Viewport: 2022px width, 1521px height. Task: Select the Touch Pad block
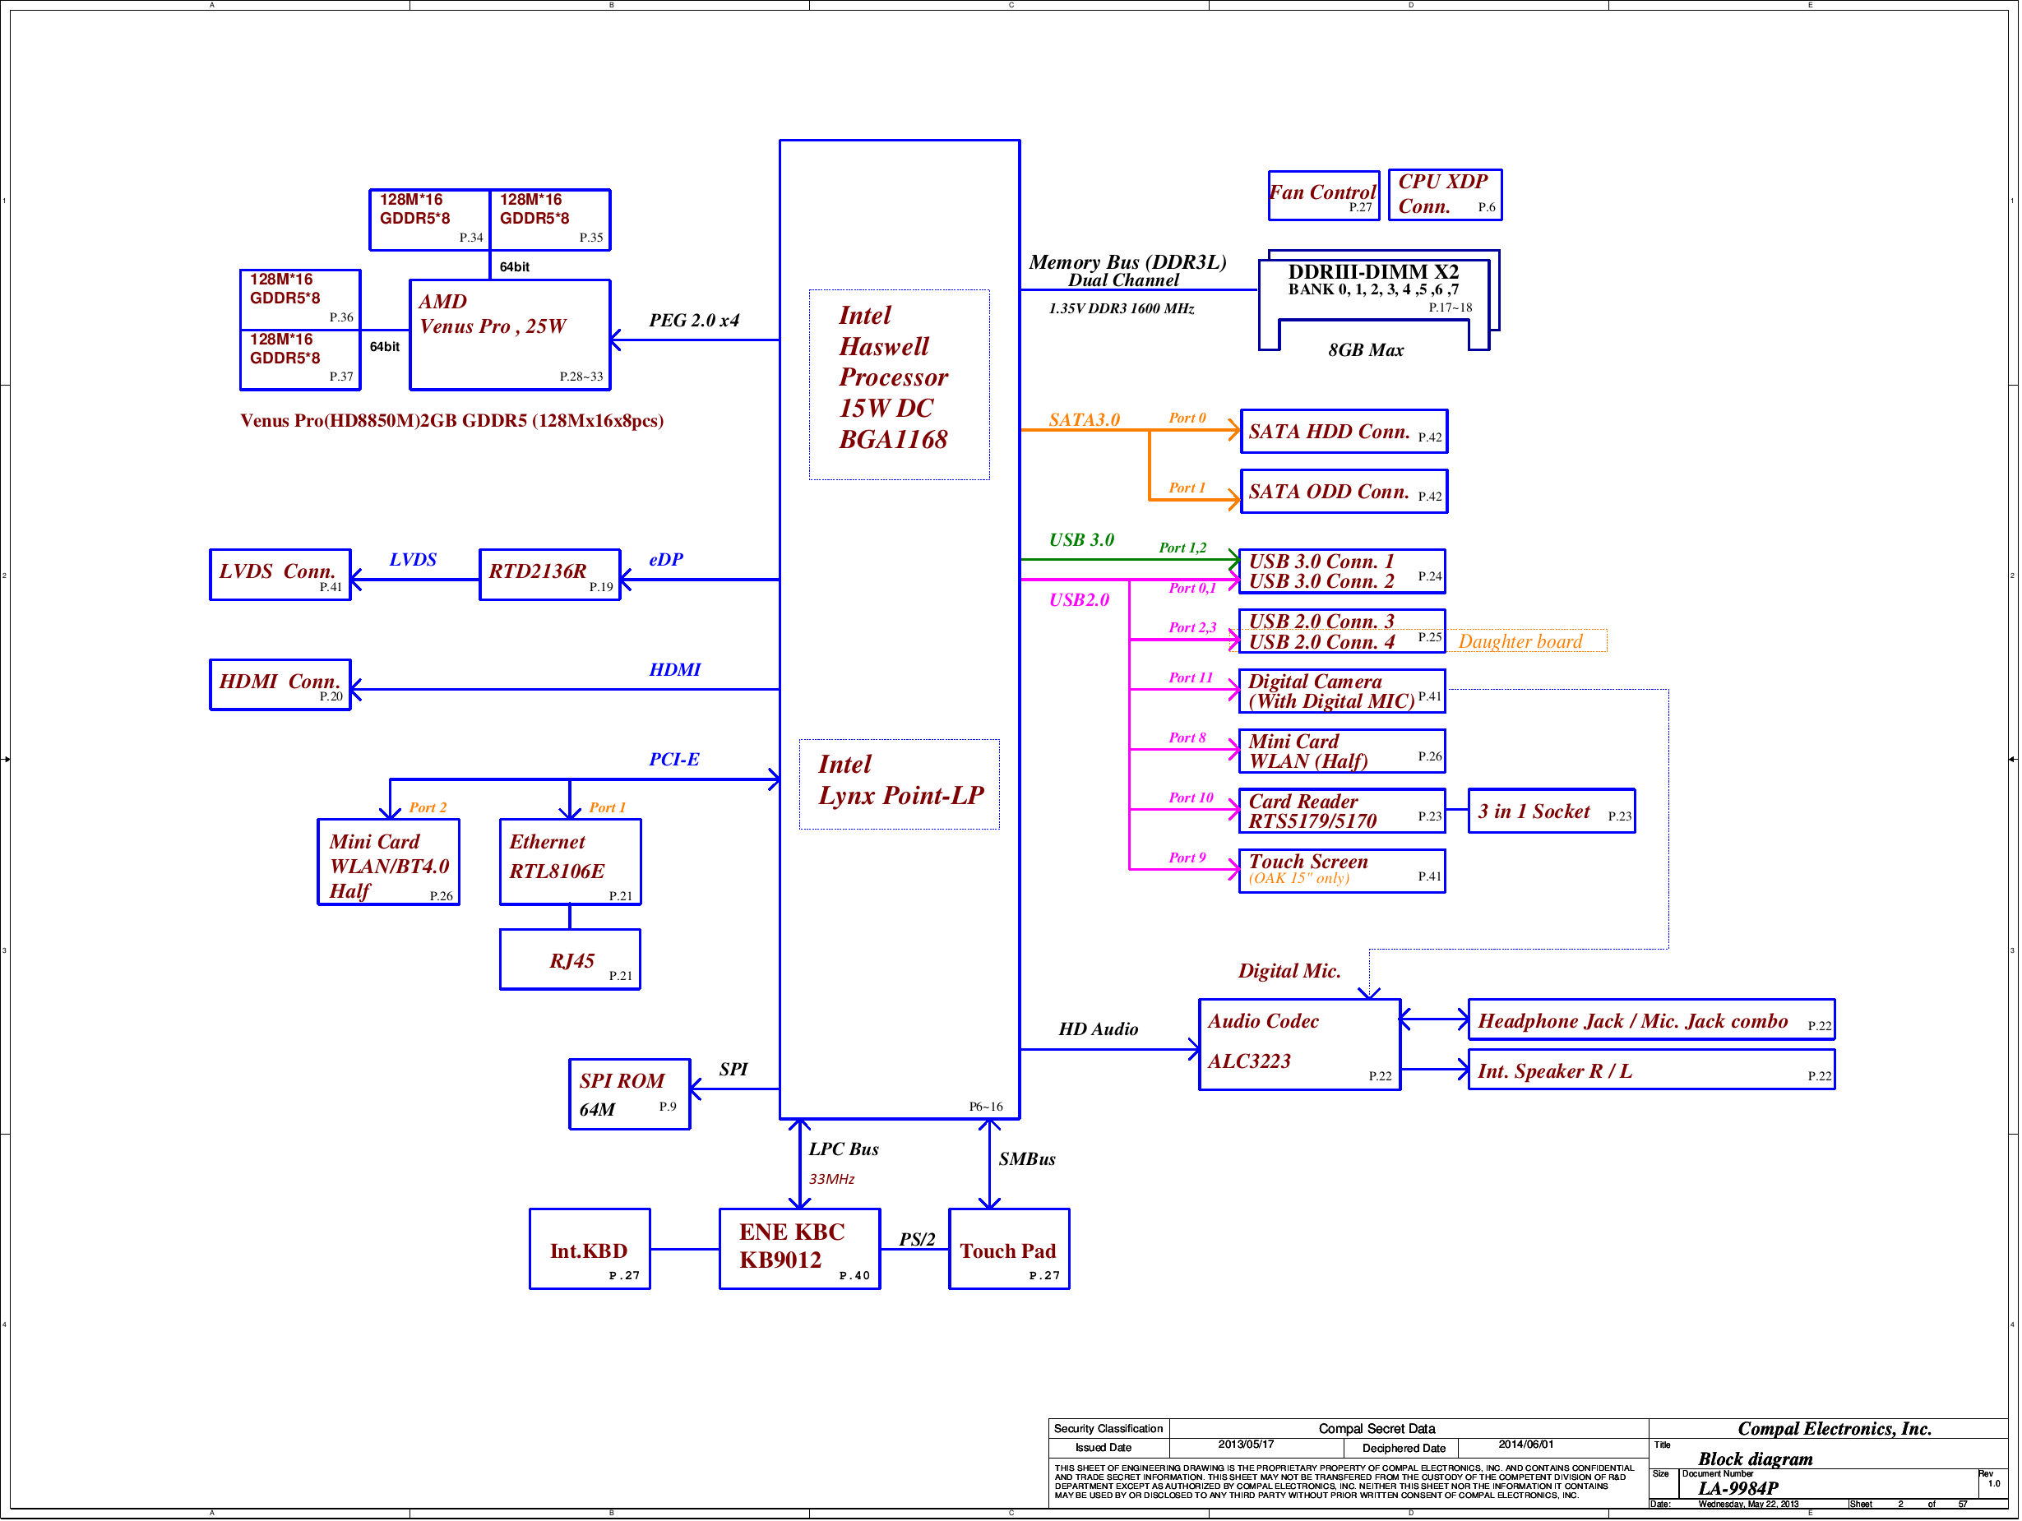[x=1009, y=1250]
